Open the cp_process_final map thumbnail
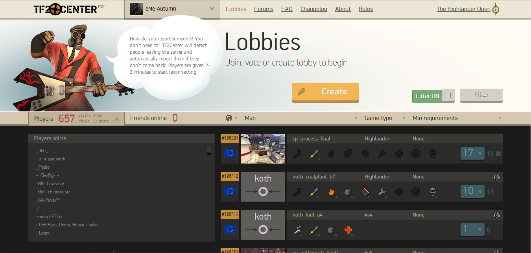The height and width of the screenshot is (253, 531). [263, 149]
